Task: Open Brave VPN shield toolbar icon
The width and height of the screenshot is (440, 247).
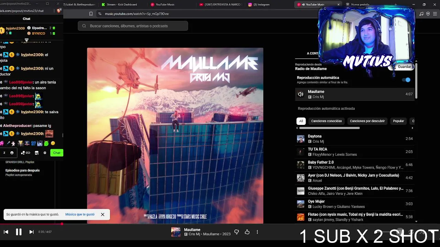Action: [428, 14]
